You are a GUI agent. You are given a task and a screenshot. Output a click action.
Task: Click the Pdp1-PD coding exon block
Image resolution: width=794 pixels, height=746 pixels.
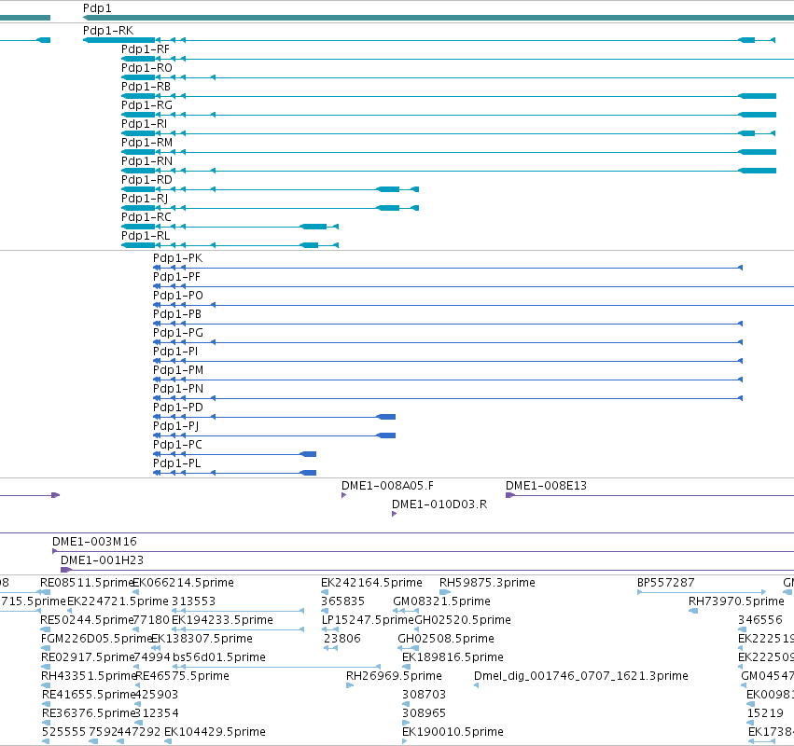(x=386, y=417)
